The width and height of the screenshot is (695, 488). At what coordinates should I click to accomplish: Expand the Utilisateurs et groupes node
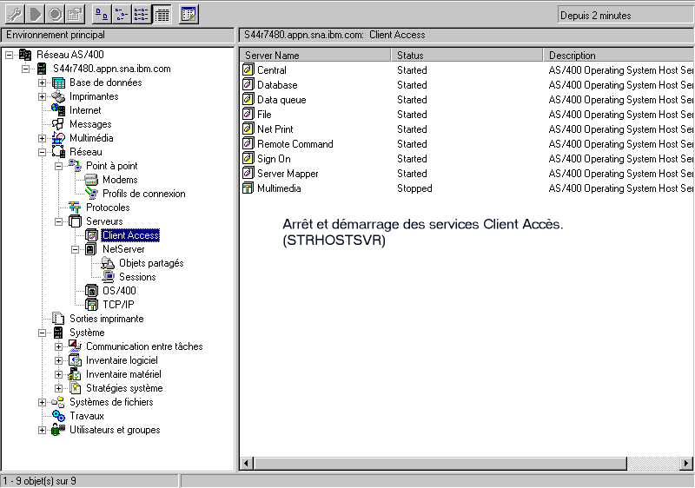pyautogui.click(x=42, y=430)
